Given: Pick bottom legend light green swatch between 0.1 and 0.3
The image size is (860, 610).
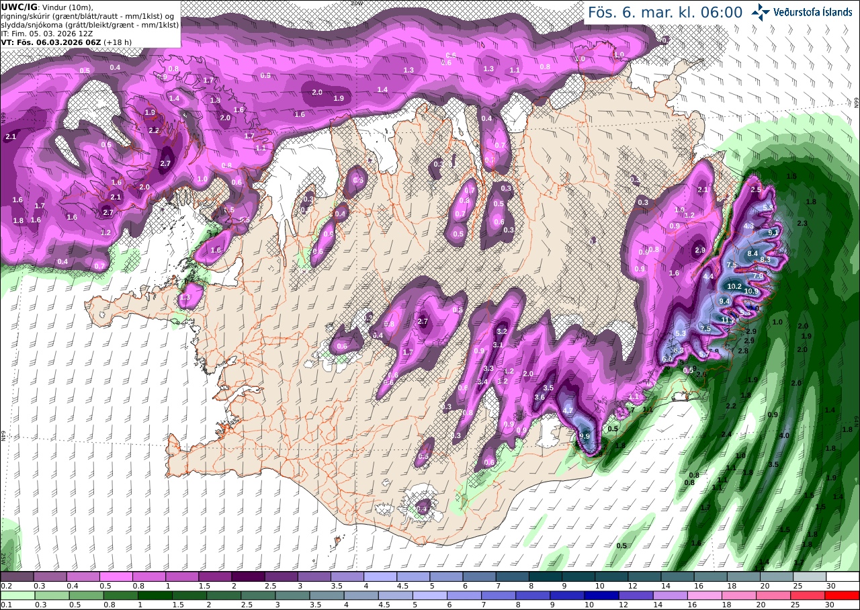Looking at the screenshot, I should [17, 595].
